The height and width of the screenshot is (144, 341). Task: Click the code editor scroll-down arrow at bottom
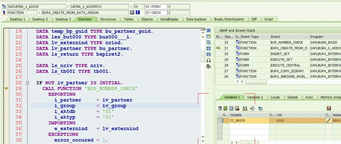203,141
